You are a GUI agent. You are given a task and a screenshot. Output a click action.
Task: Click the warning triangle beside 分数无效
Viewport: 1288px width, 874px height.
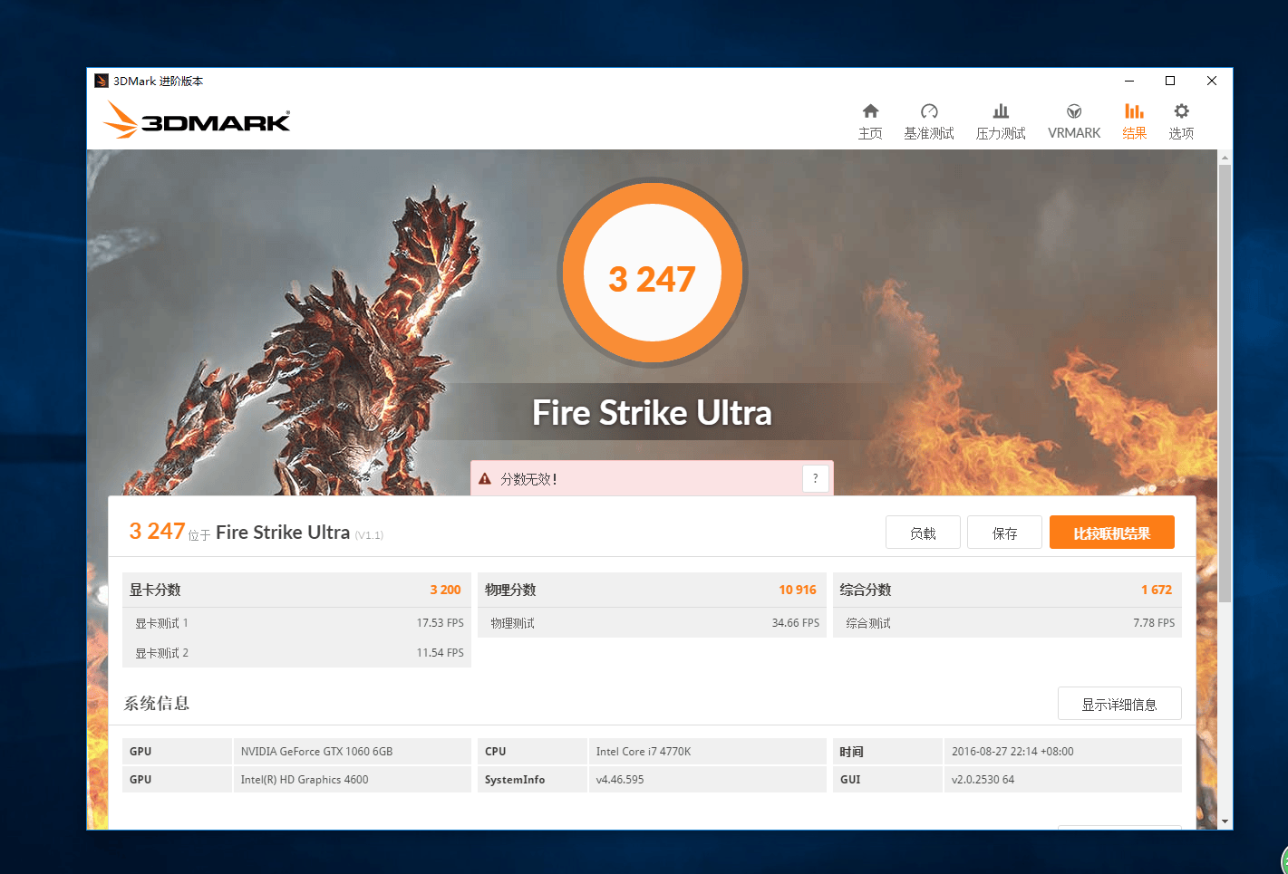(485, 479)
